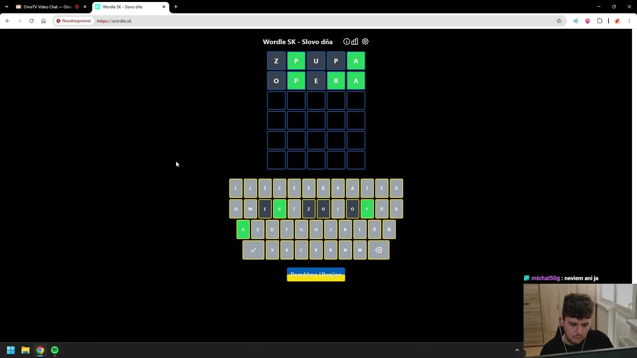Tap the dark E key on the on-screen keyboard

tap(265, 209)
